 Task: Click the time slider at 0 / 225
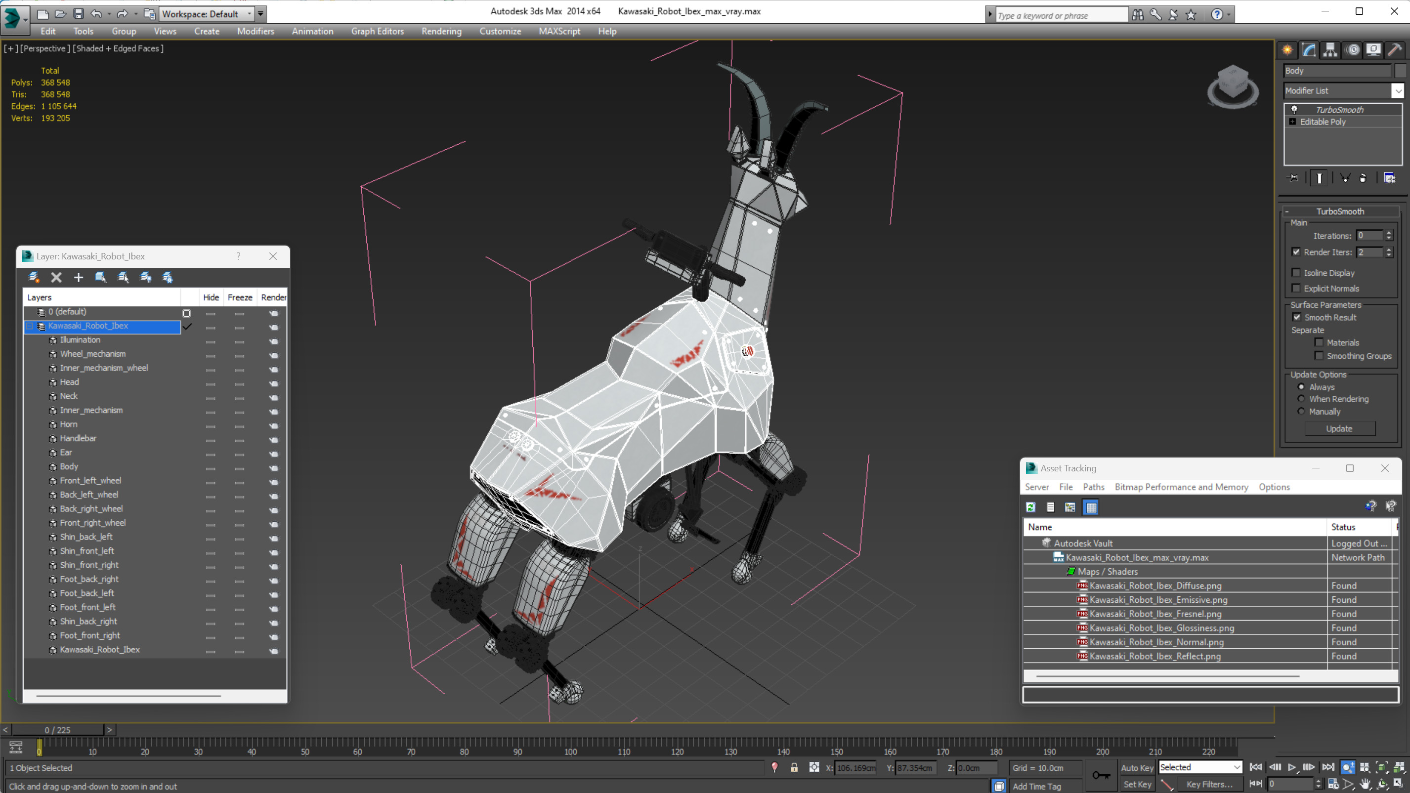coord(57,730)
